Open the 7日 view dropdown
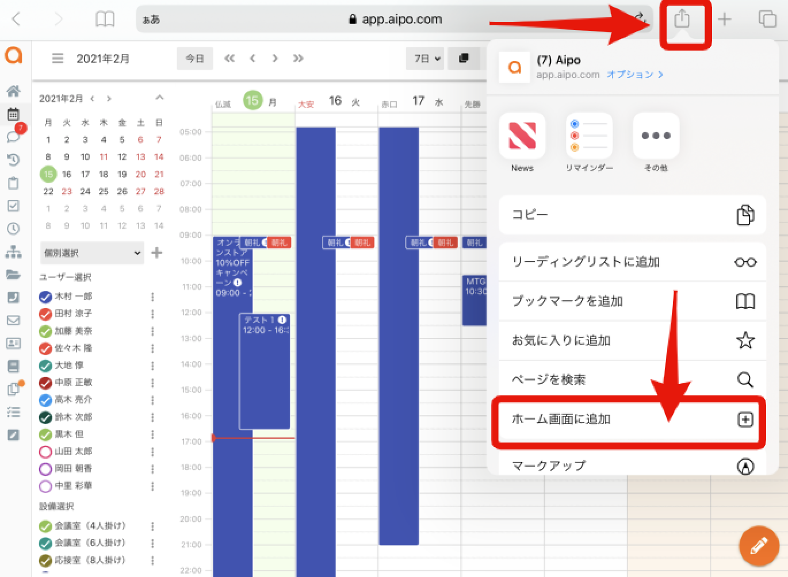 pyautogui.click(x=426, y=58)
